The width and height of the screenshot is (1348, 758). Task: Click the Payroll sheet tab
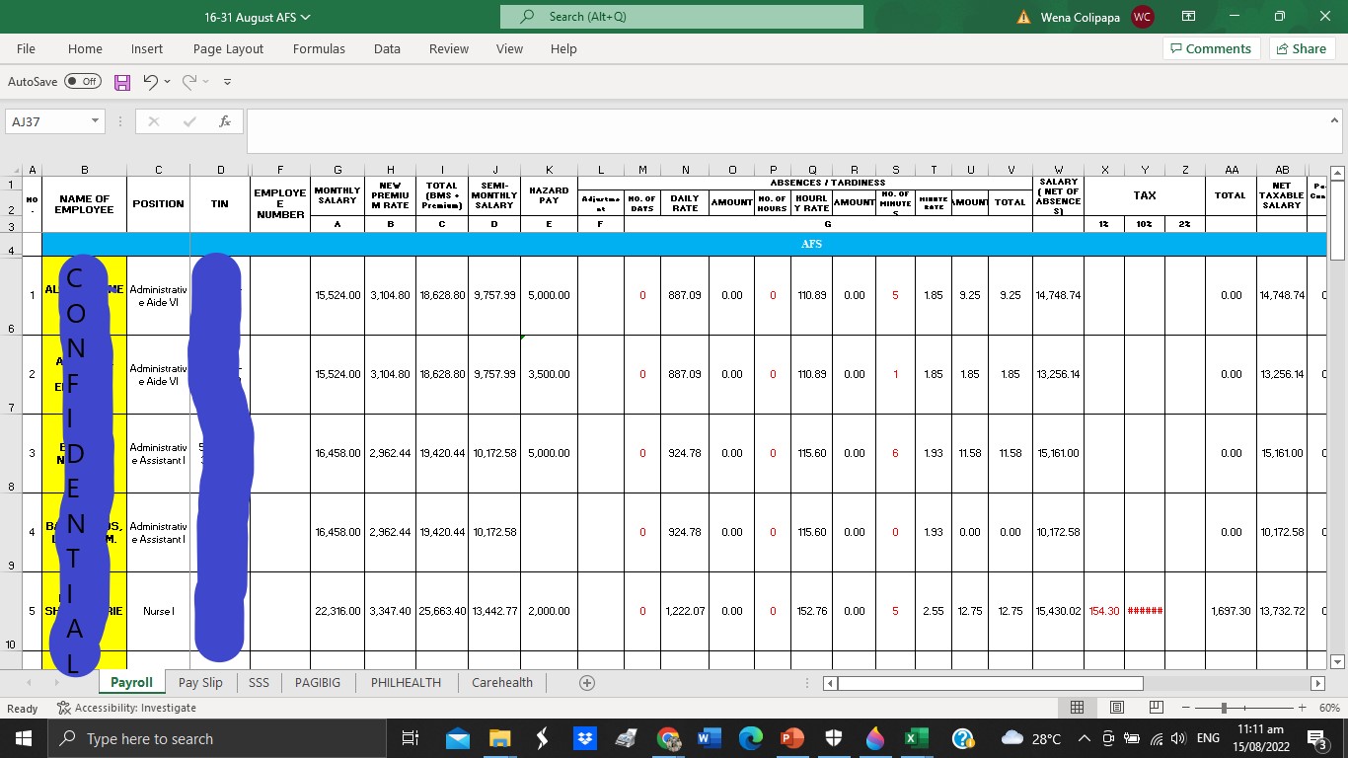131,682
